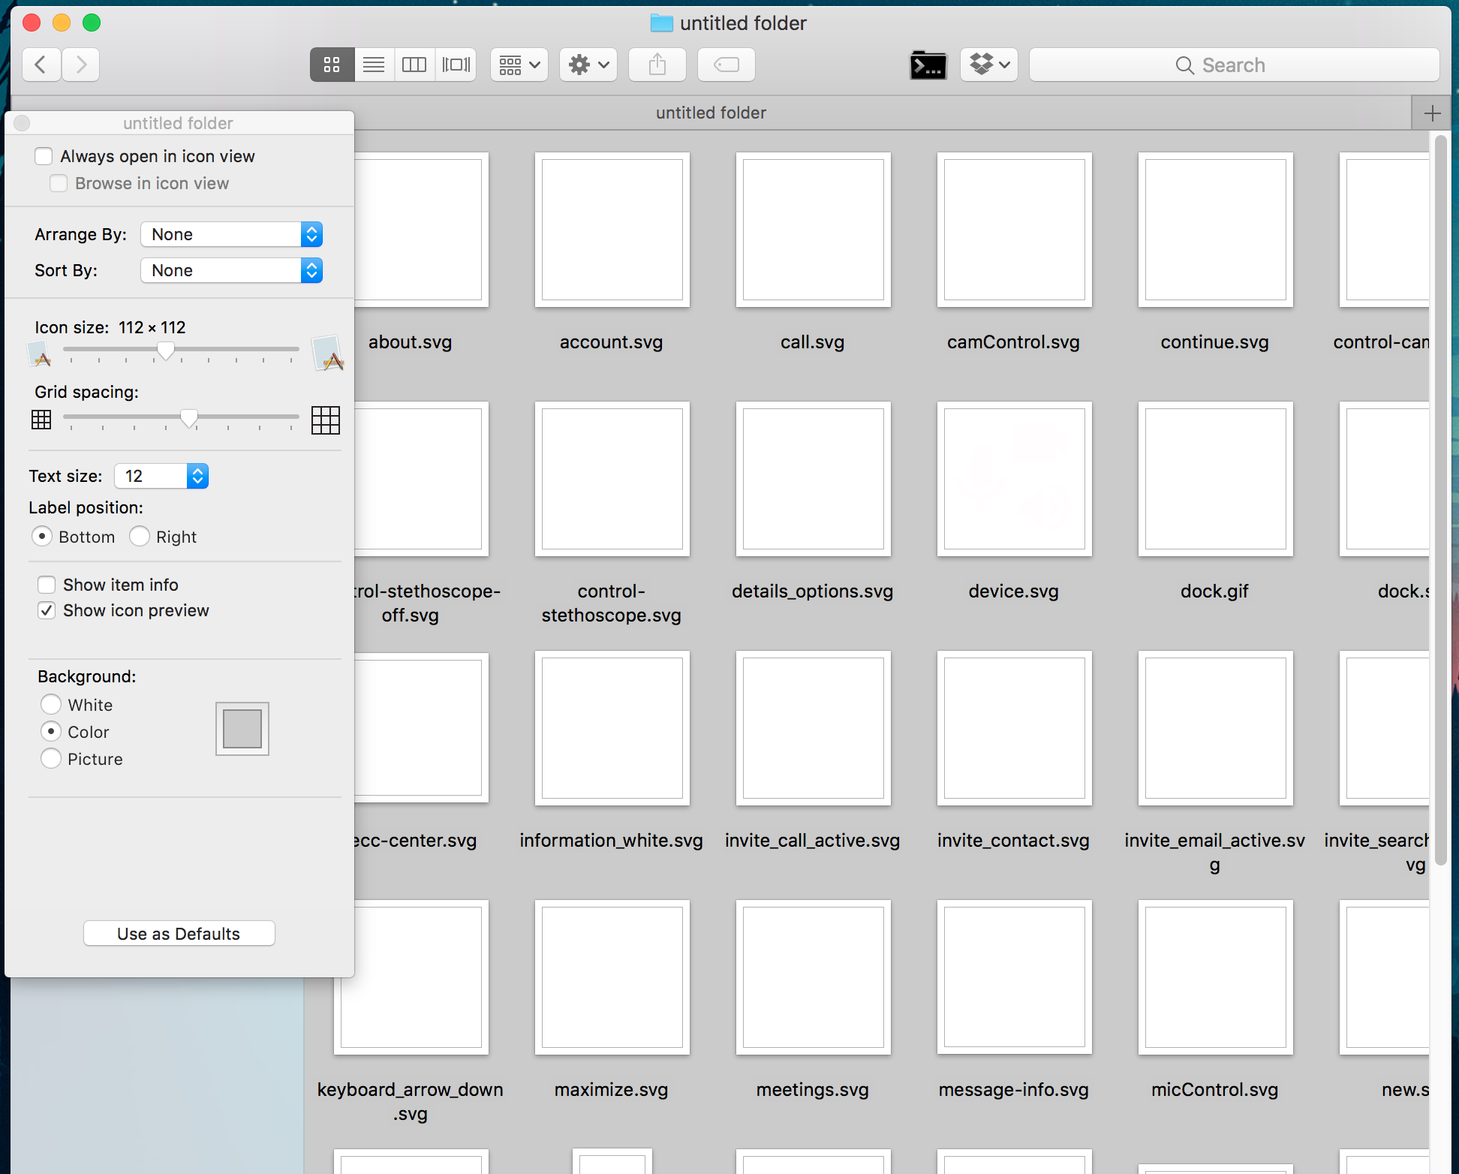Open the gear Action menu
The height and width of the screenshot is (1174, 1459).
point(588,65)
